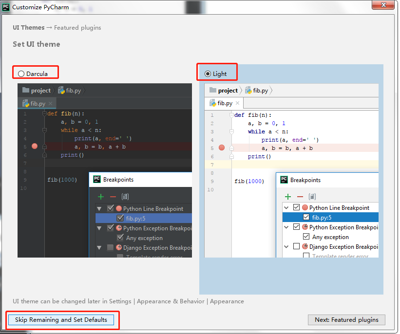The image size is (400, 334).
Task: Click green Add breakpoint plus in Darcula preview
Action: coord(101,197)
